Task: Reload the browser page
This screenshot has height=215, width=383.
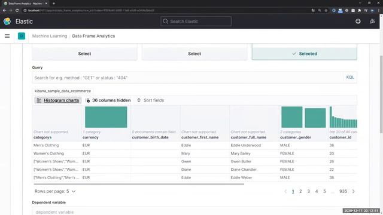Action: [x=17, y=11]
